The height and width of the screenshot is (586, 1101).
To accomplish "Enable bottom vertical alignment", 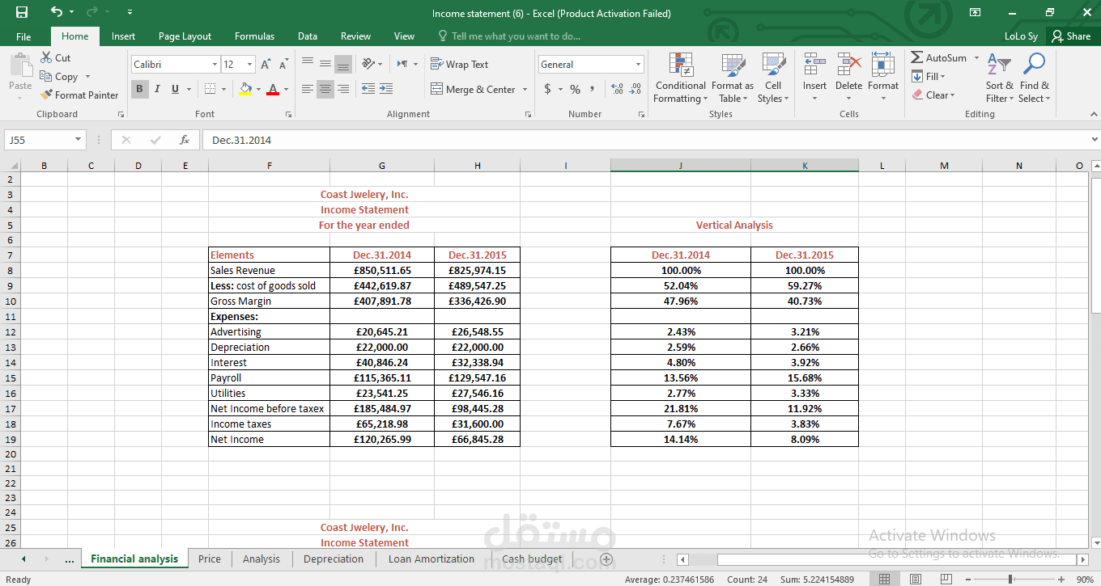I will (x=343, y=64).
